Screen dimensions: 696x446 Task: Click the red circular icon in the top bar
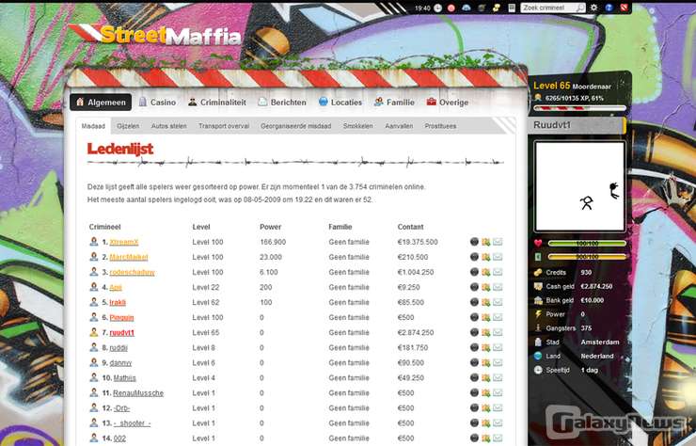tap(451, 8)
